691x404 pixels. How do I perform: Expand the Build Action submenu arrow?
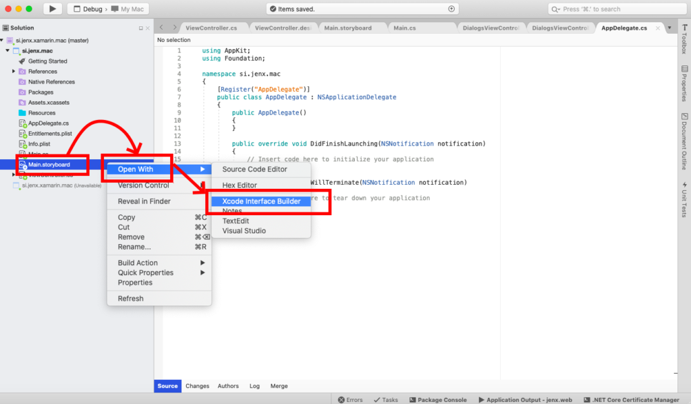tap(202, 262)
